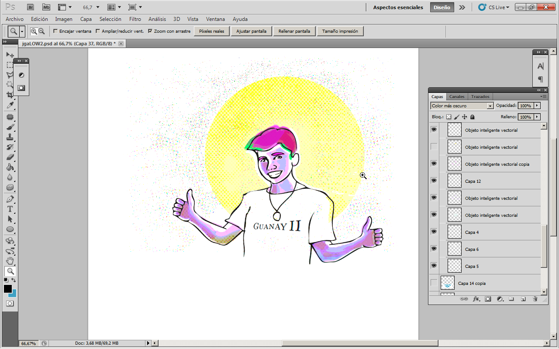Uncheck Zoom con arrastre

[150, 31]
